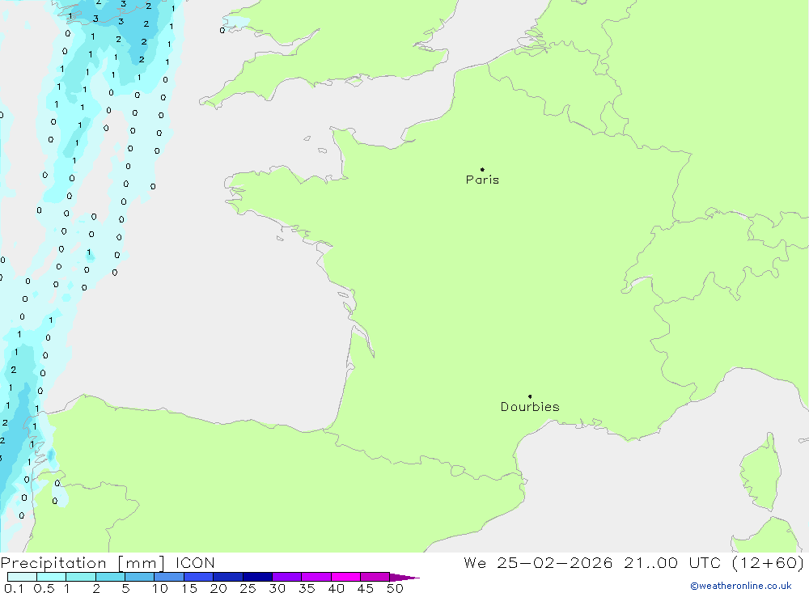This screenshot has height=593, width=809.
Task: Select the 45–50 mm dark magenta swatch
Action: pos(375,577)
